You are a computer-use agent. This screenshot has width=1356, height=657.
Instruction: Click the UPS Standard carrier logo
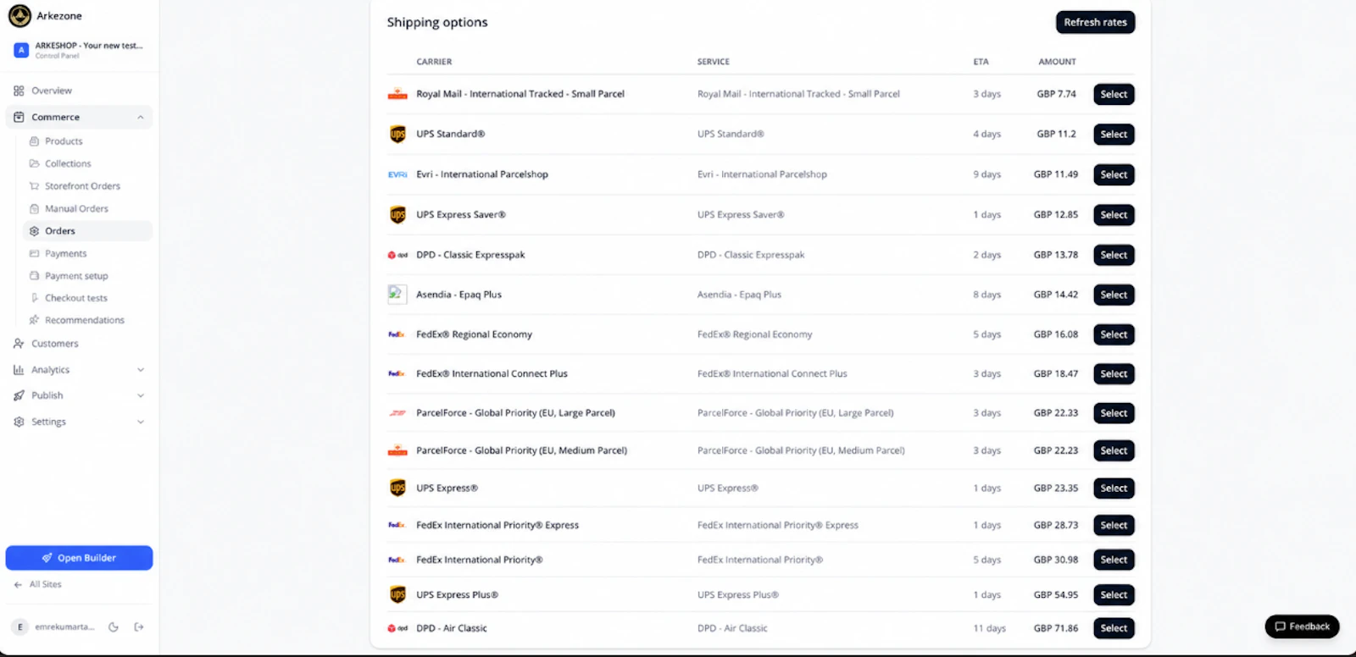tap(397, 134)
